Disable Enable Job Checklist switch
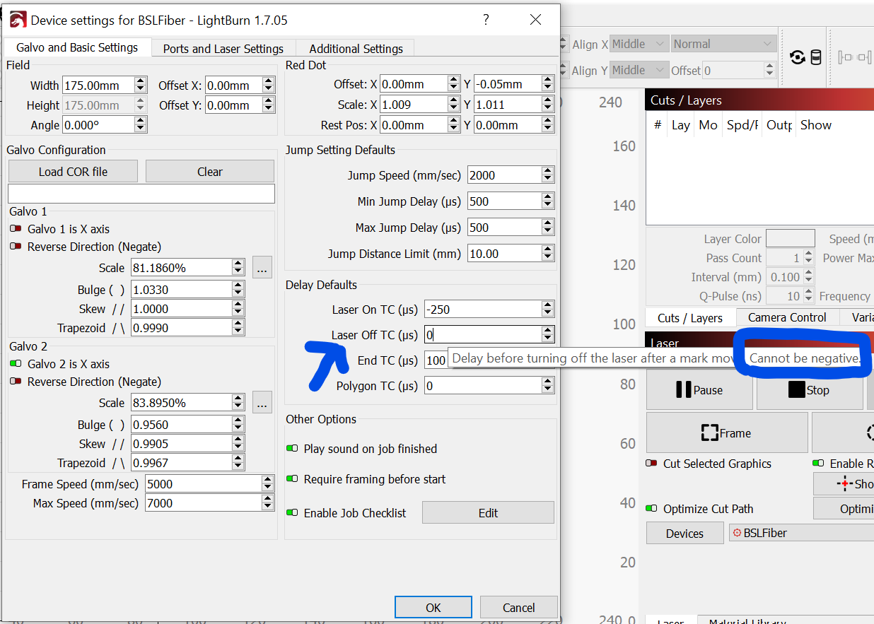Viewport: 874px width, 624px height. click(x=292, y=513)
